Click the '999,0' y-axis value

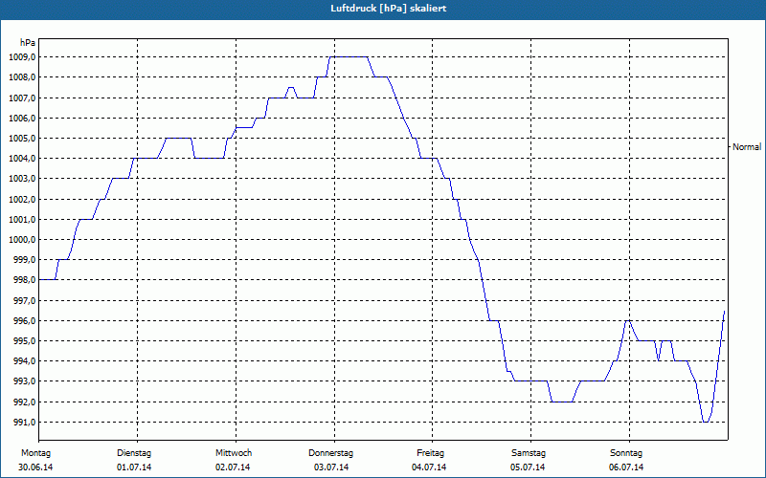pyautogui.click(x=24, y=260)
